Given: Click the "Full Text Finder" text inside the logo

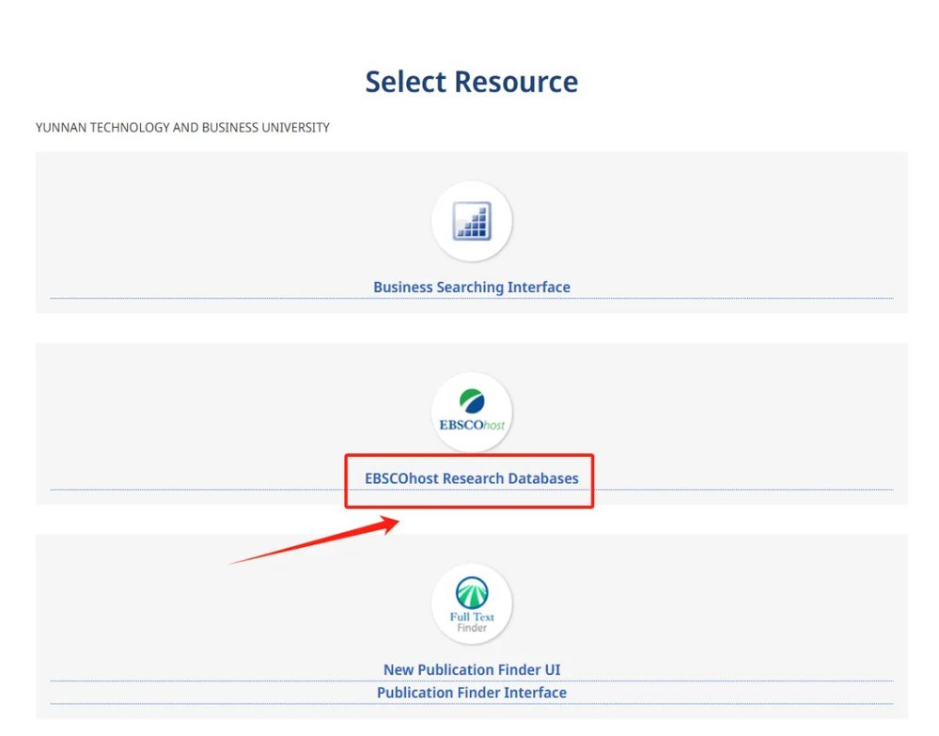Looking at the screenshot, I should [x=472, y=620].
